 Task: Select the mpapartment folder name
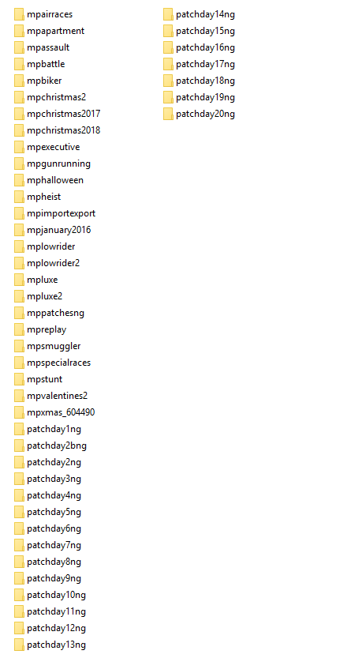(x=56, y=31)
